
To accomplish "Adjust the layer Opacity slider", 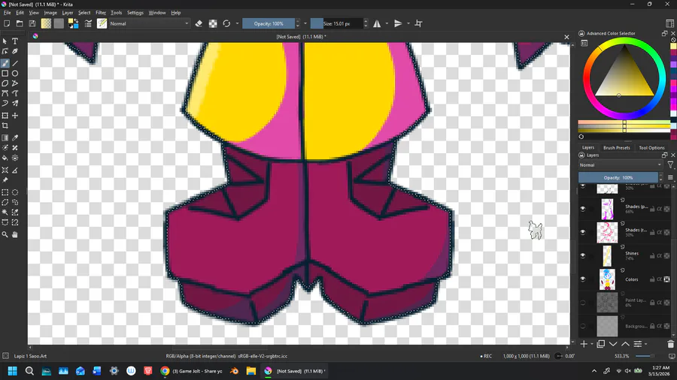I will point(618,177).
